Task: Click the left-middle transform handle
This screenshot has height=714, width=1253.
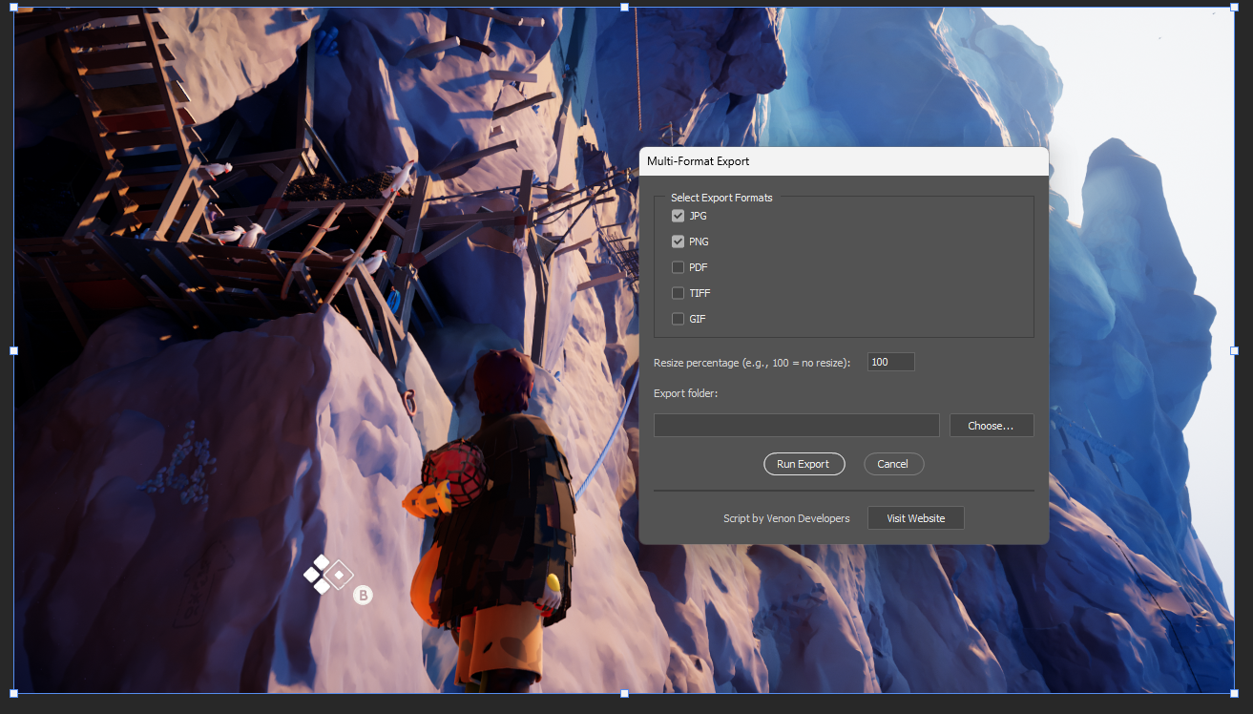Action: [13, 350]
